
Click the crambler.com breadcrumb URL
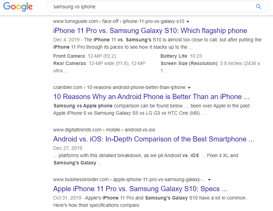click(x=68, y=87)
